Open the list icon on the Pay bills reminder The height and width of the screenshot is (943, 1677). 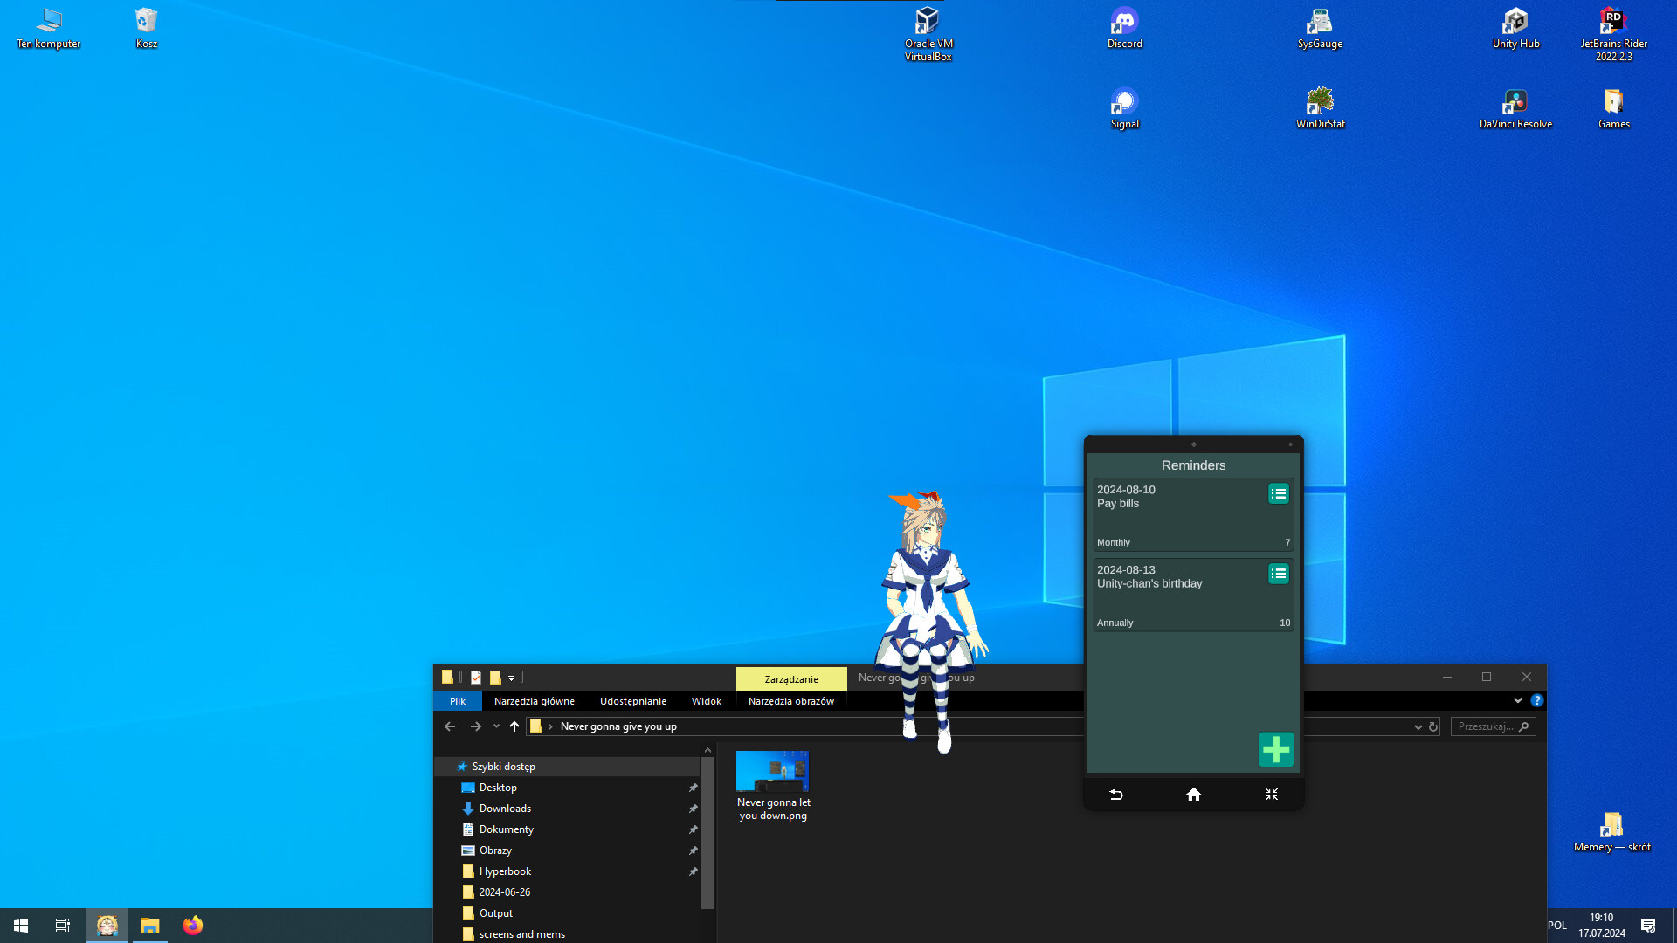point(1278,493)
